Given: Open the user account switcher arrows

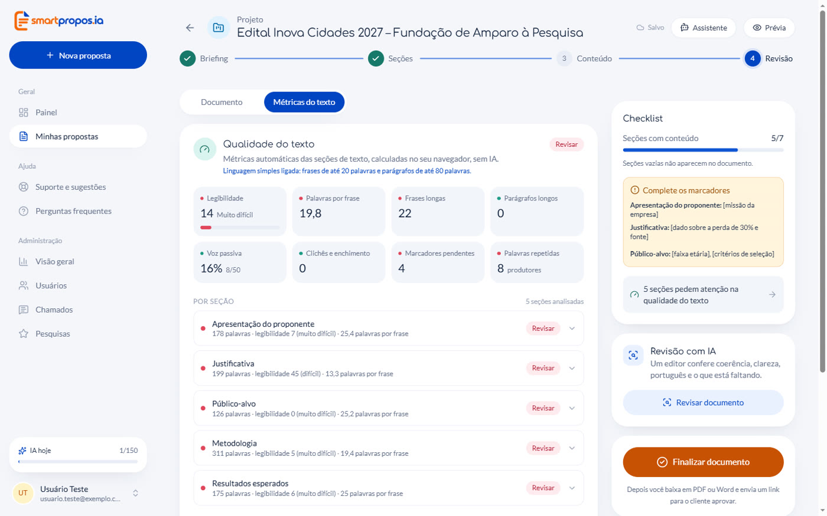Looking at the screenshot, I should click(135, 493).
